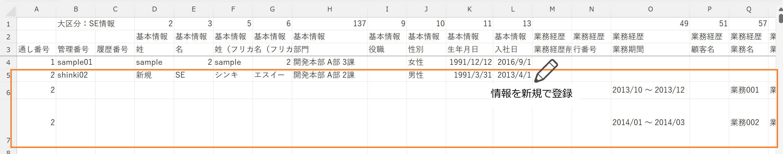Viewport: 783px width, 154px height.
Task: Click cell containing 大区分：SE情報
Action: coord(86,24)
